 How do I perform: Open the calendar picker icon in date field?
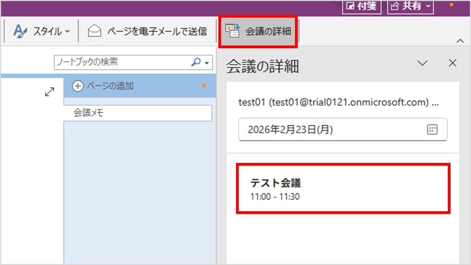tap(432, 129)
